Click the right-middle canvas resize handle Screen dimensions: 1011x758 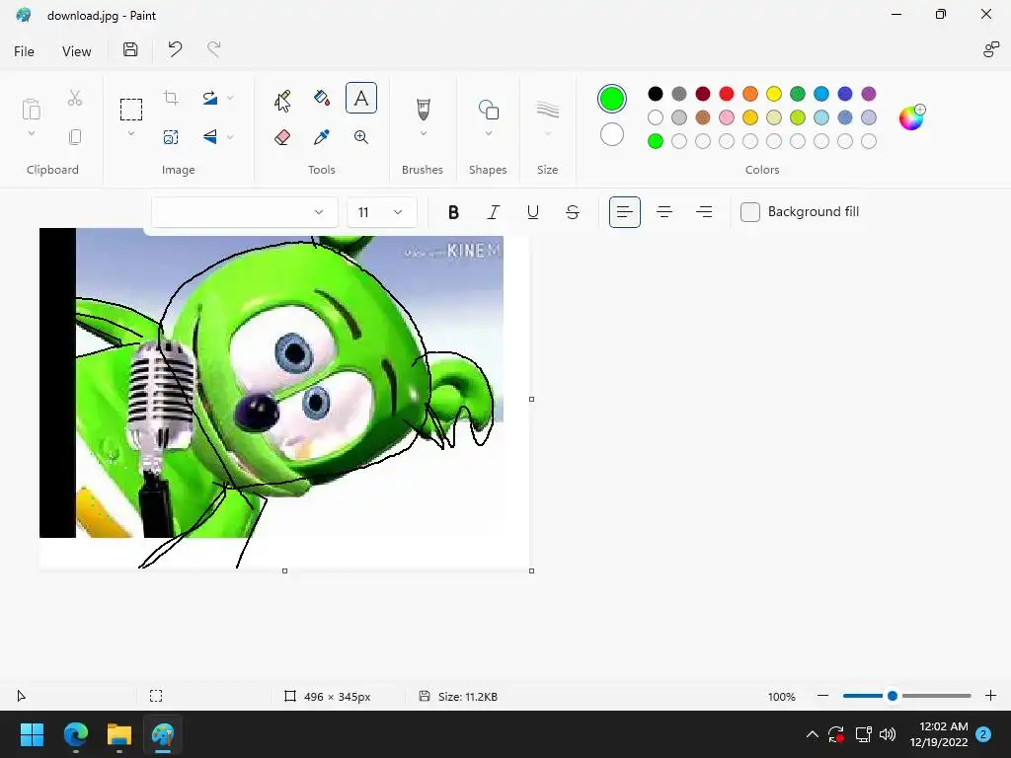[531, 399]
